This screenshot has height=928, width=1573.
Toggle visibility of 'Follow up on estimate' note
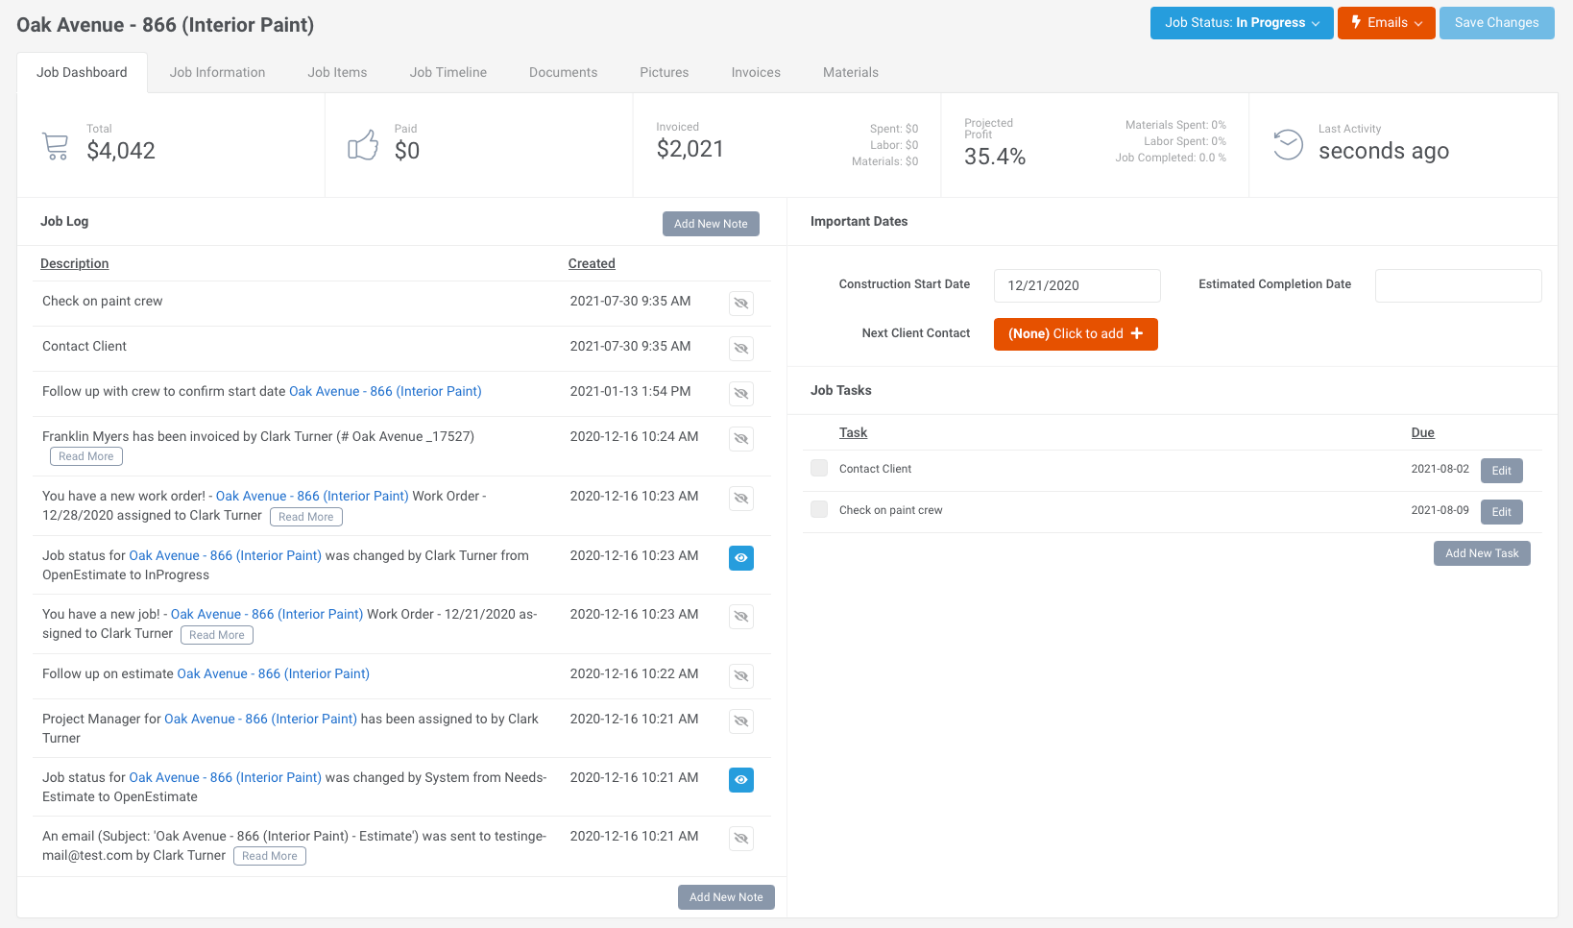pos(740,676)
